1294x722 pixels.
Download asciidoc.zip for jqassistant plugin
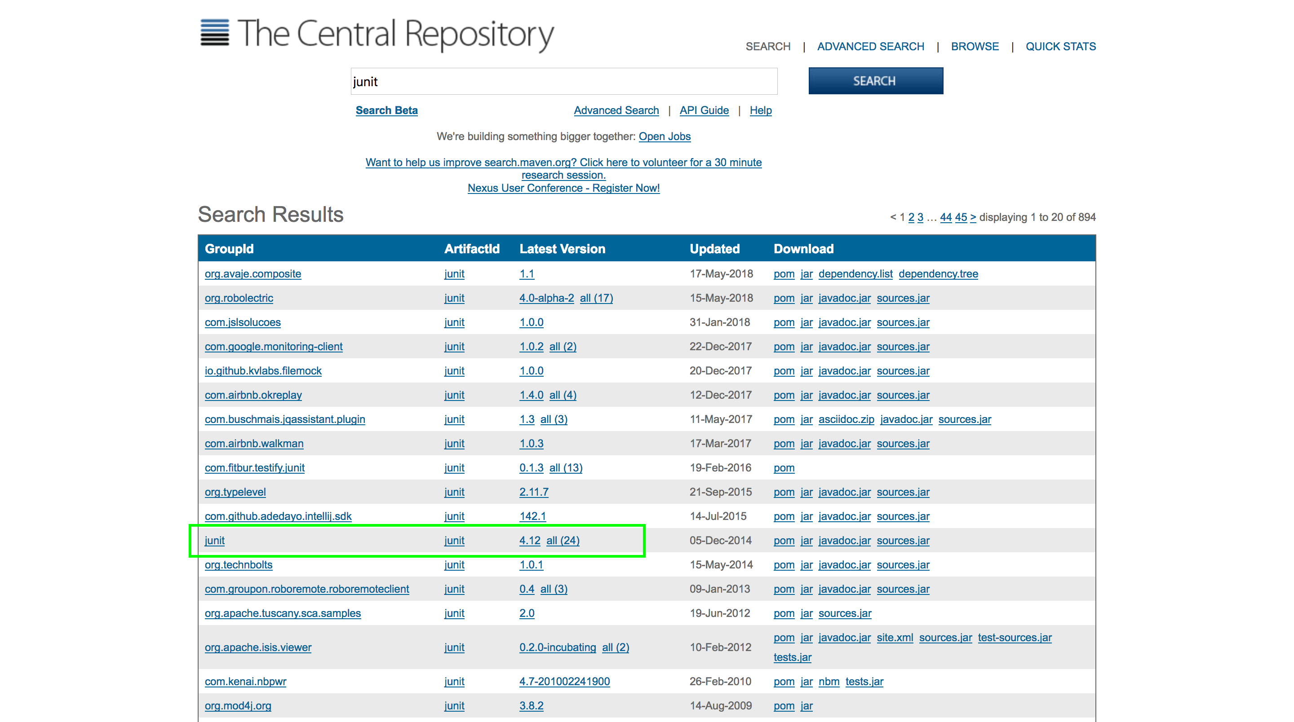pos(846,420)
